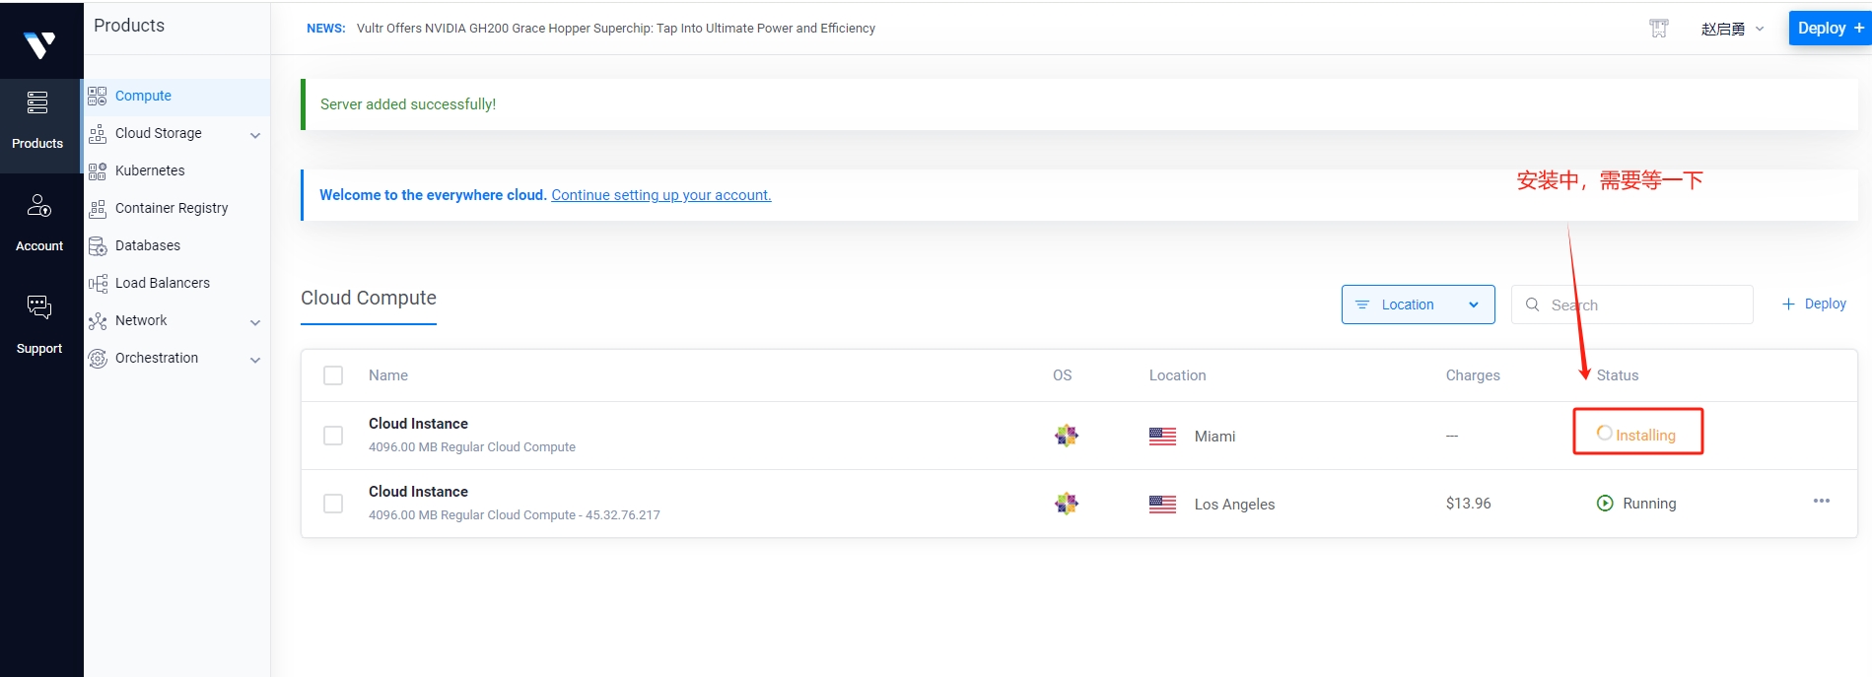Screen dimensions: 1872x677
Task: Click the + Deploy link beside search
Action: [x=1814, y=304]
